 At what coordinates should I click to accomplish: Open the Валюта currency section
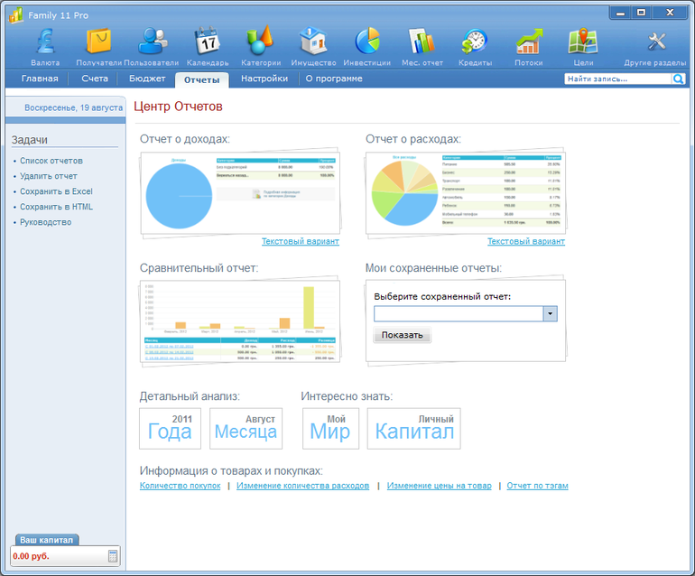point(45,42)
